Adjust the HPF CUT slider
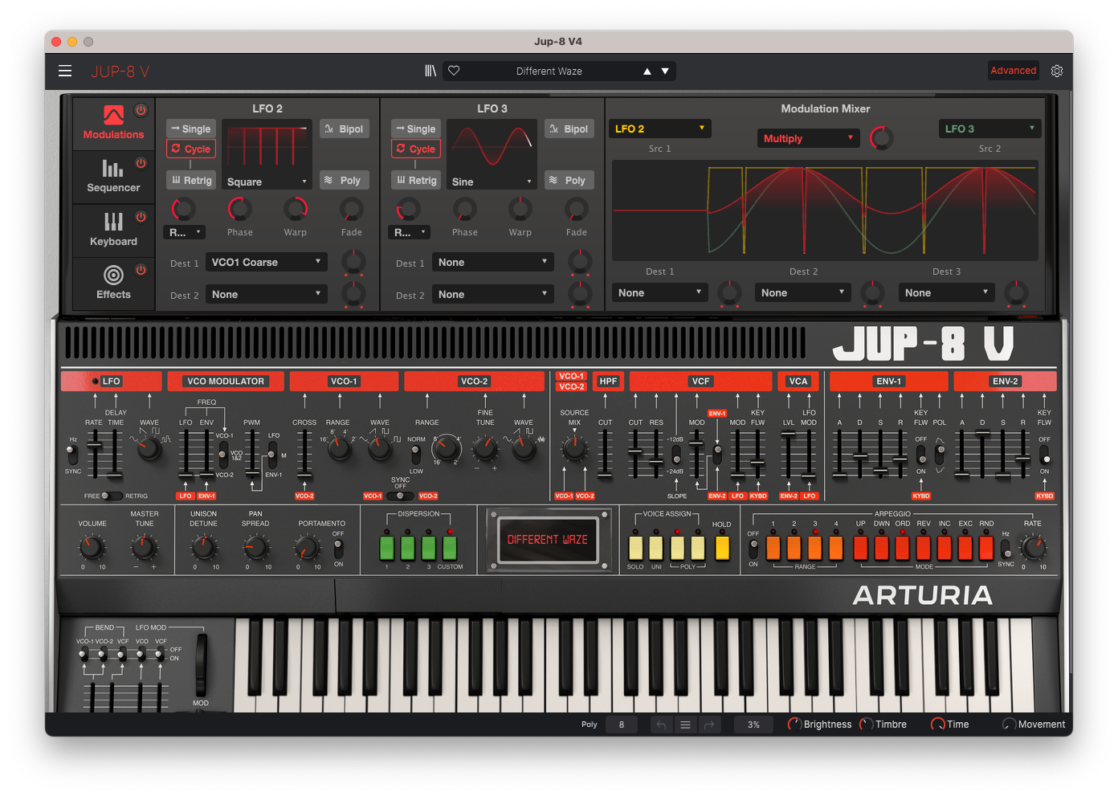 coord(605,474)
